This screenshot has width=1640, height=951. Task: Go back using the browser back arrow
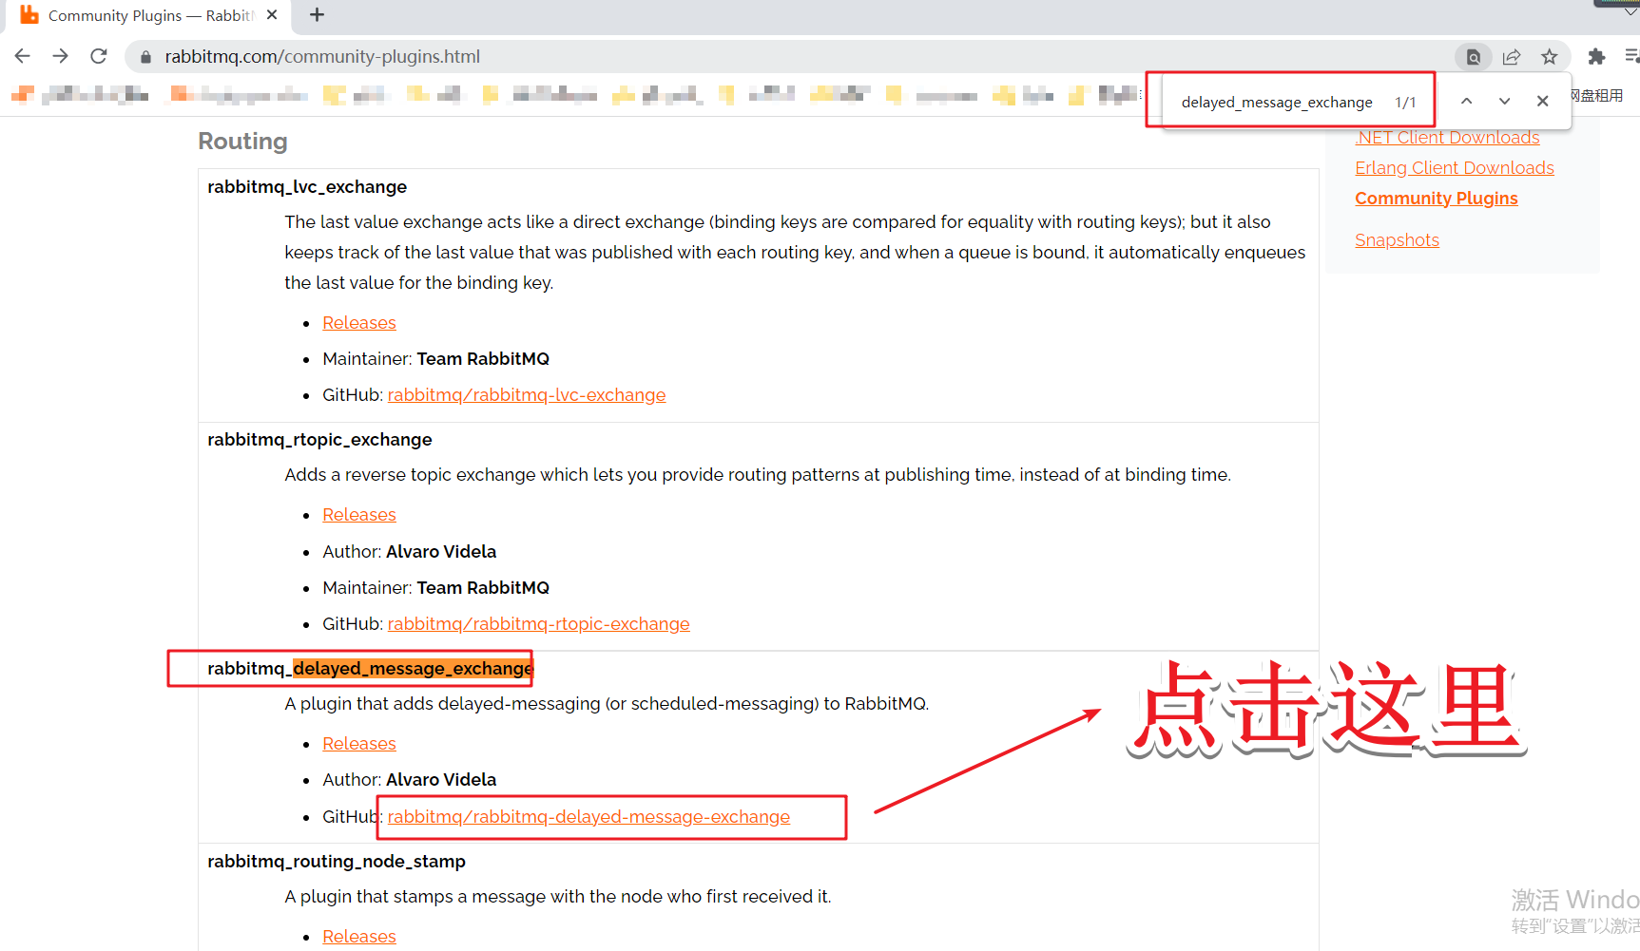(x=23, y=56)
